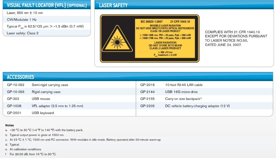Click the '1300-1400 nm' wavelength line

click(x=165, y=35)
